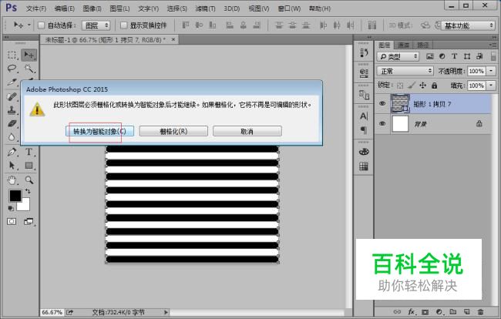501x319 pixels.
Task: Filter layers by type layer icon
Action: pos(454,56)
